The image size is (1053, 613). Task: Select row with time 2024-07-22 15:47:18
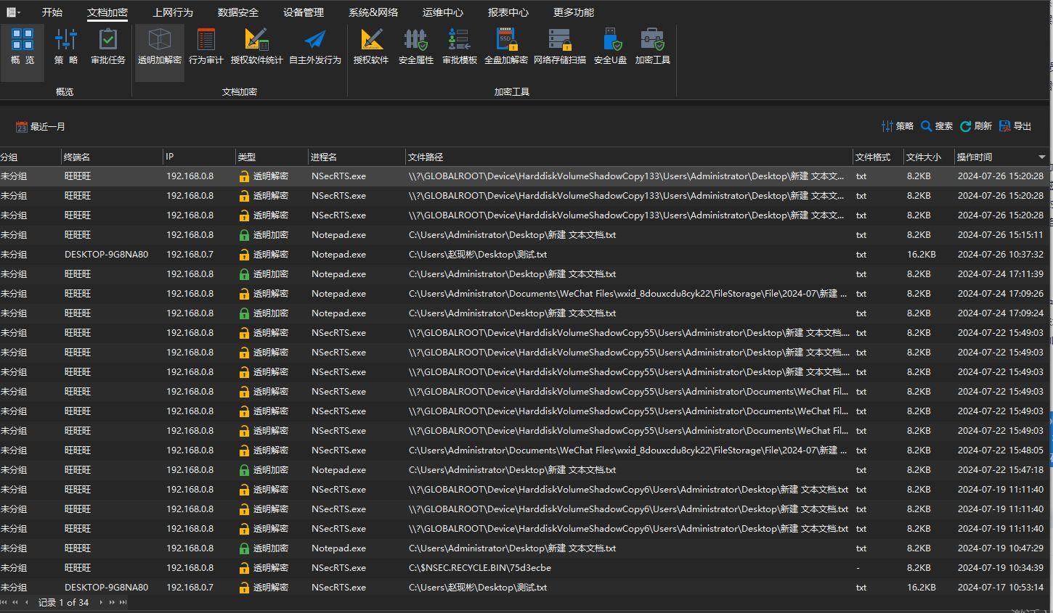(523, 470)
